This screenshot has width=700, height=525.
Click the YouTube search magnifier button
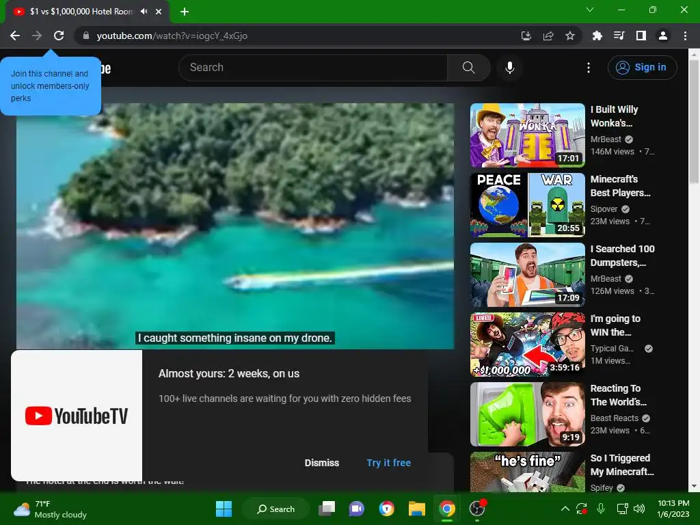click(468, 68)
